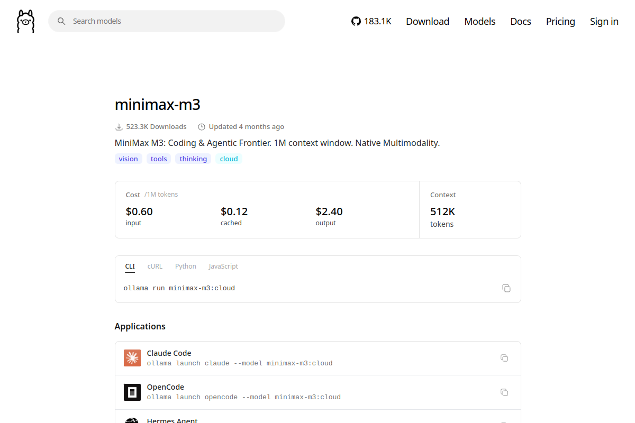
Task: Copy the Claude Code launch command
Action: 504,358
